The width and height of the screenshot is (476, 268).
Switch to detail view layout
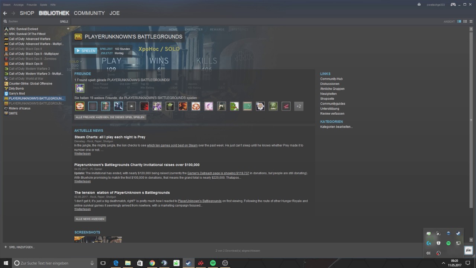[459, 22]
